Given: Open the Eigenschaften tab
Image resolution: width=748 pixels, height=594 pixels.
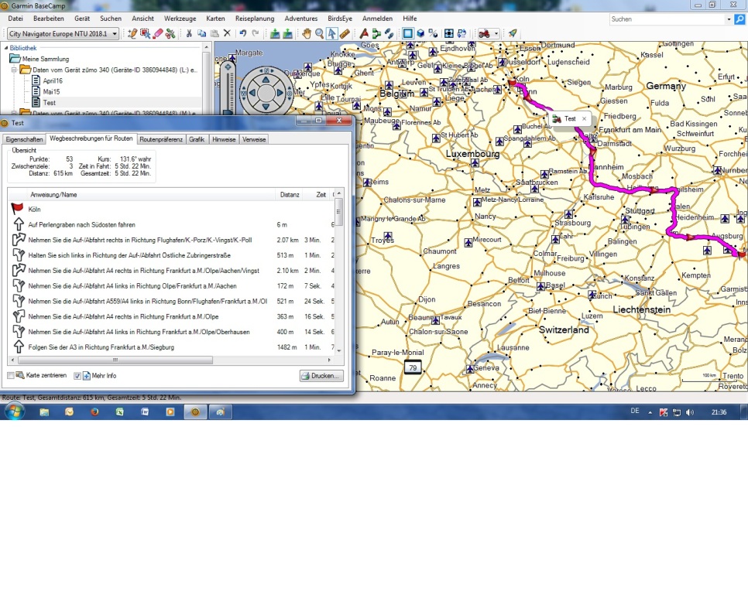Looking at the screenshot, I should point(24,139).
